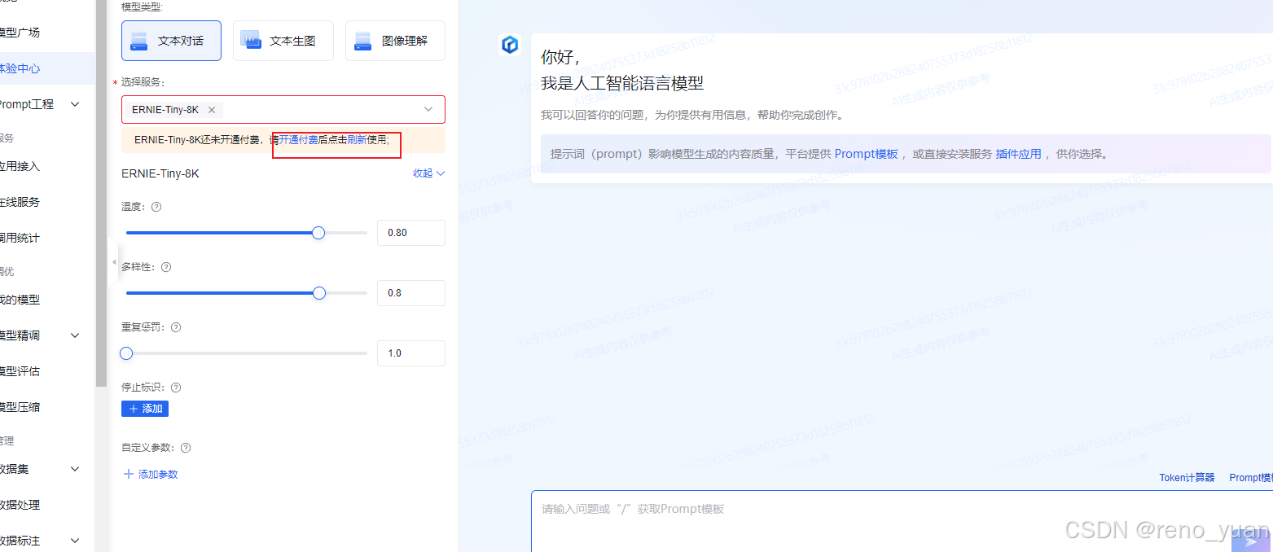This screenshot has height=552, width=1273.
Task: Select the 图像理解 model type
Action: click(395, 41)
